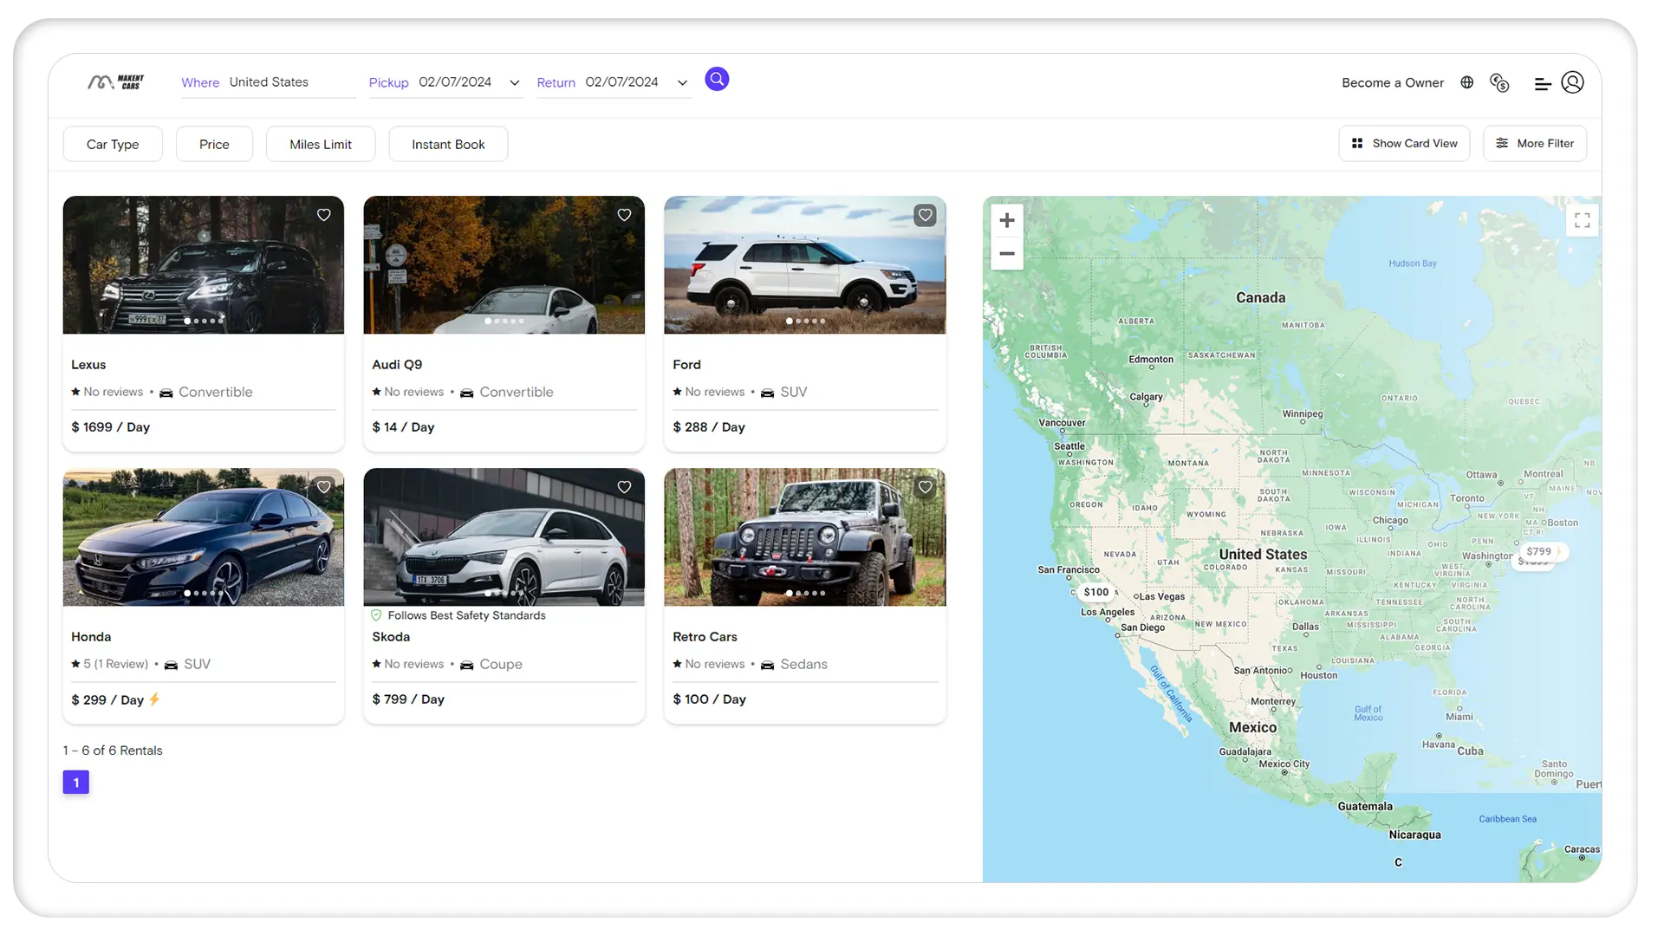Click Become a Owner link
Viewport: 1664px width, 936px height.
pyautogui.click(x=1393, y=82)
